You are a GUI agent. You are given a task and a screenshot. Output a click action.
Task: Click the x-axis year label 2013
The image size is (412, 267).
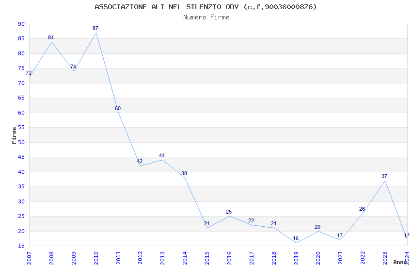pos(162,258)
